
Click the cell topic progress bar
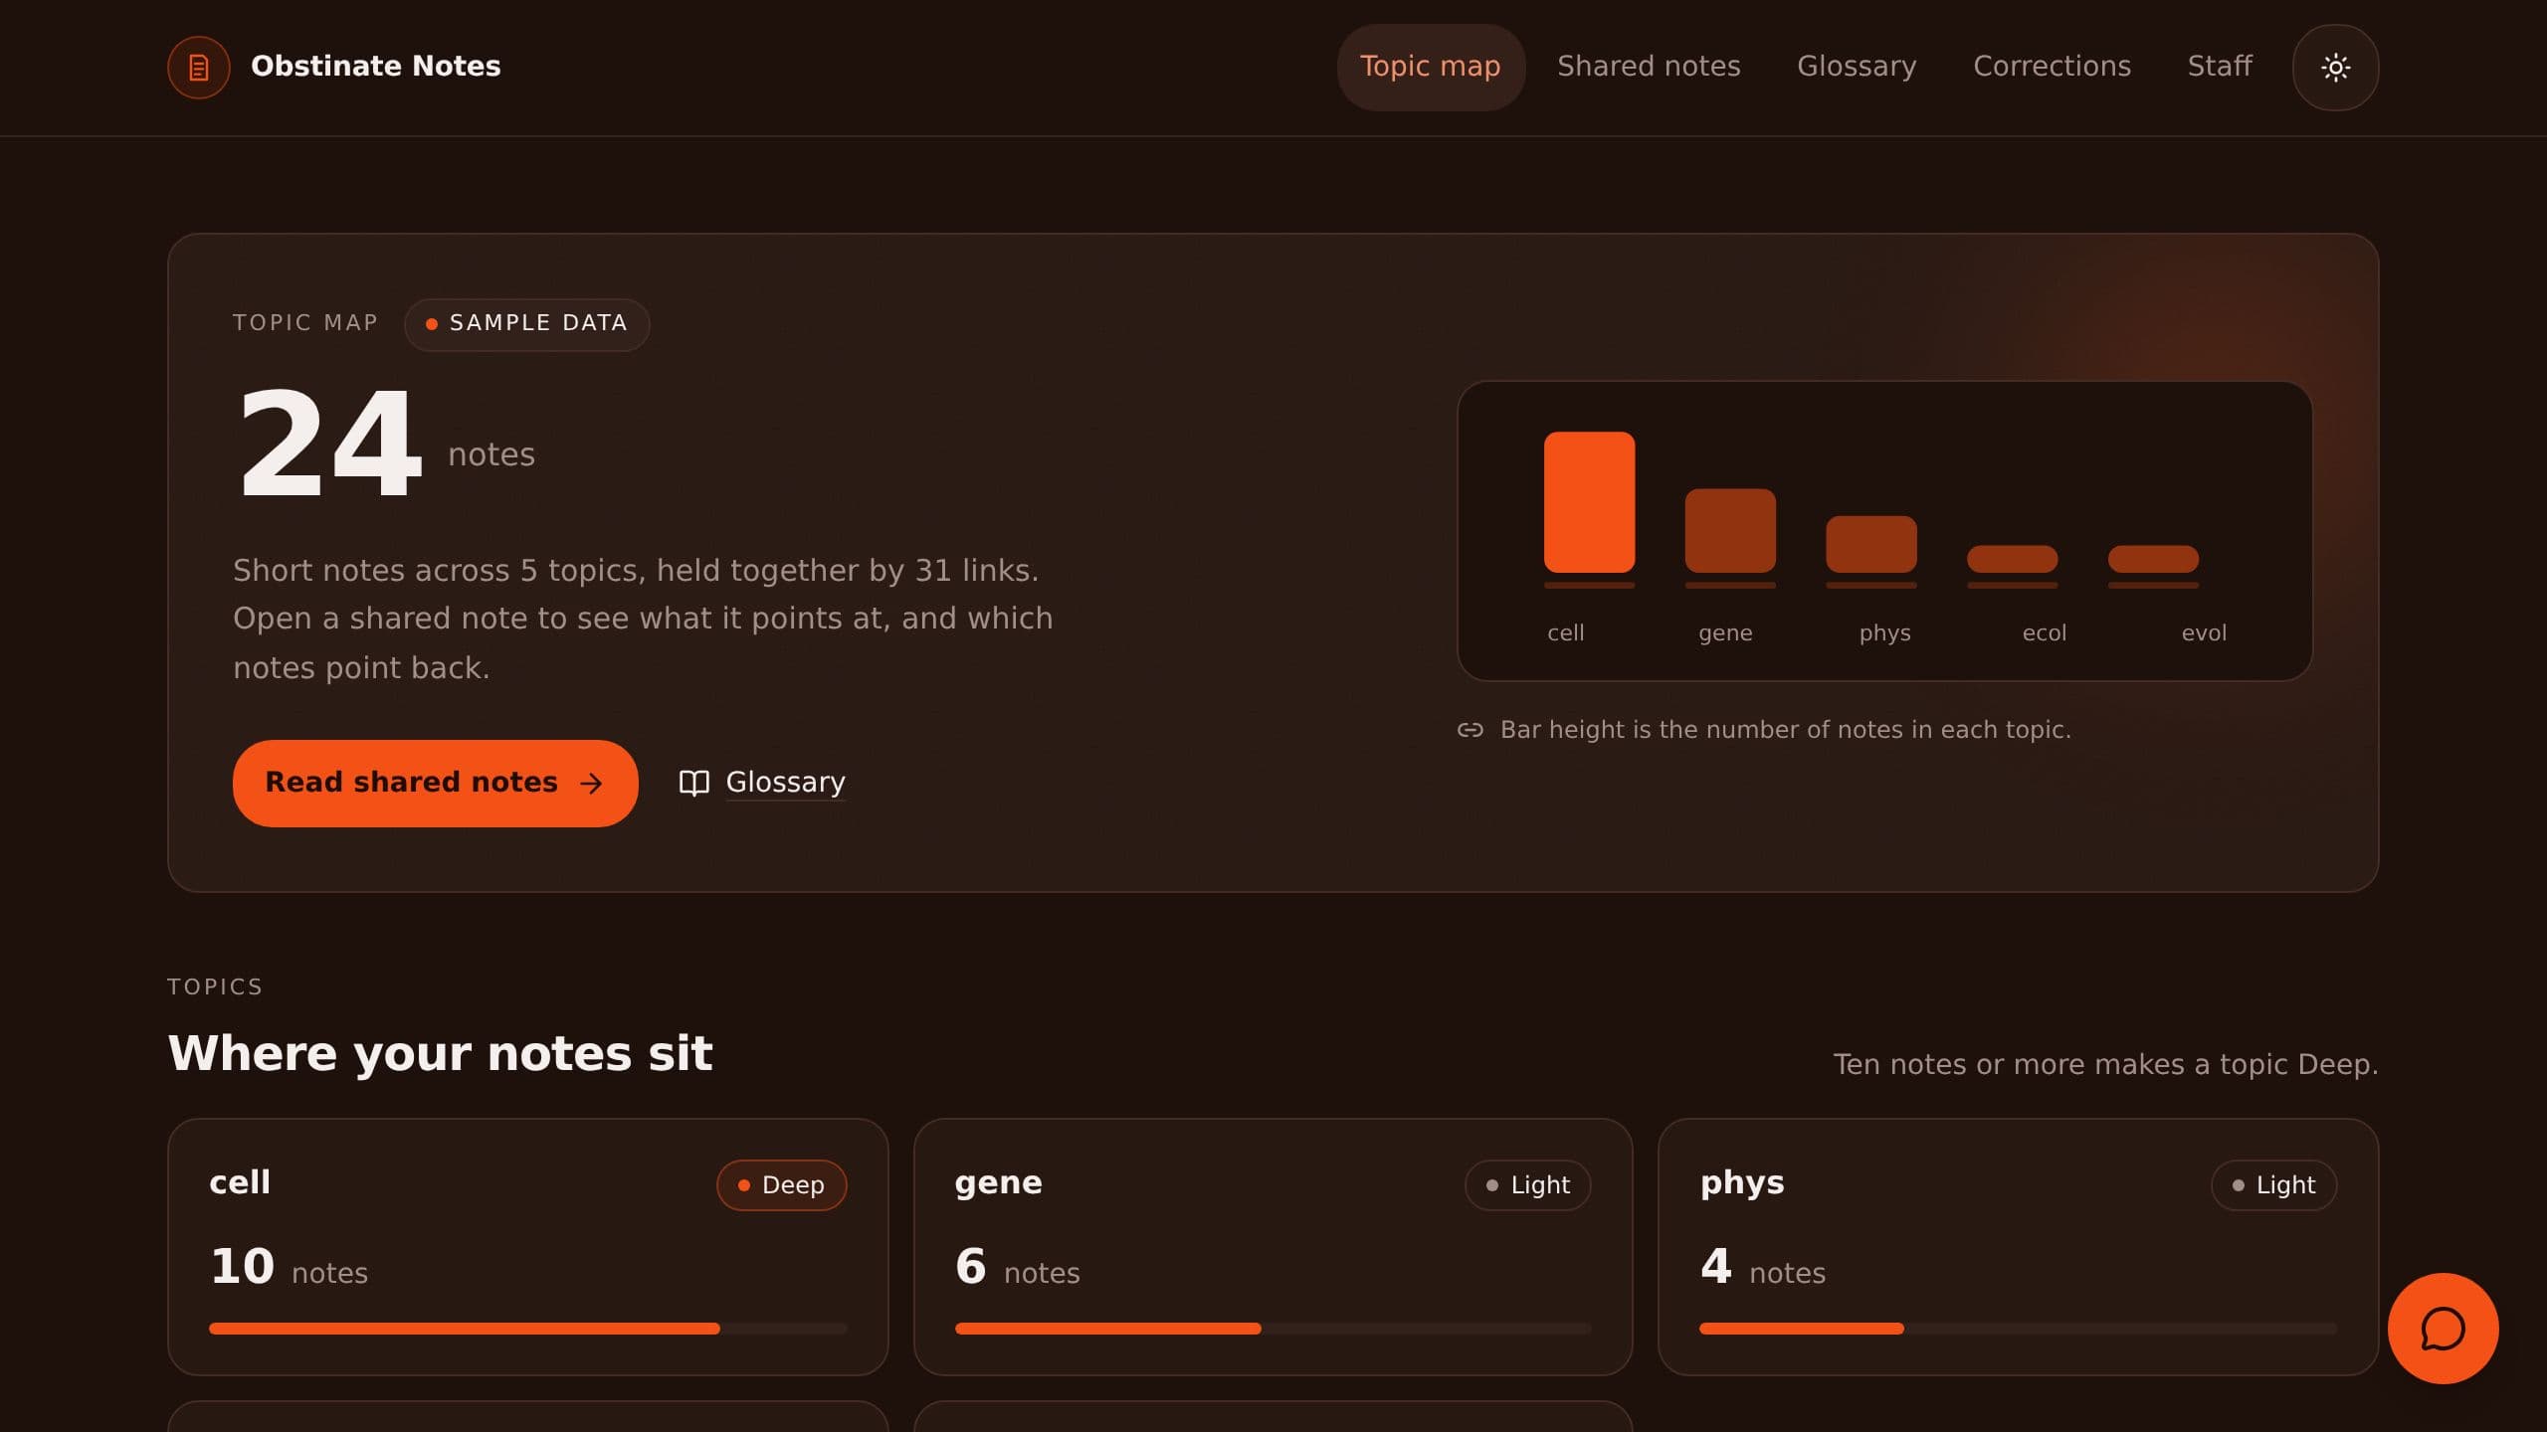pyautogui.click(x=527, y=1329)
